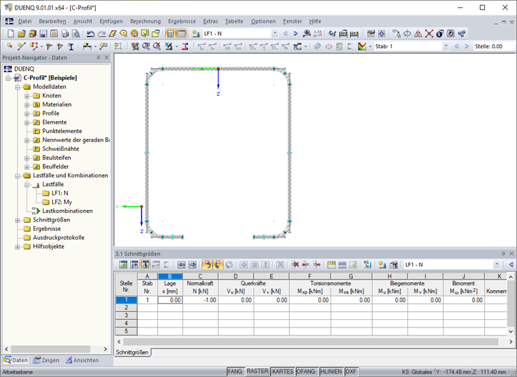Switch to the Zeigen navigator tab
Viewport: 517px width, 377px height.
tap(46, 360)
